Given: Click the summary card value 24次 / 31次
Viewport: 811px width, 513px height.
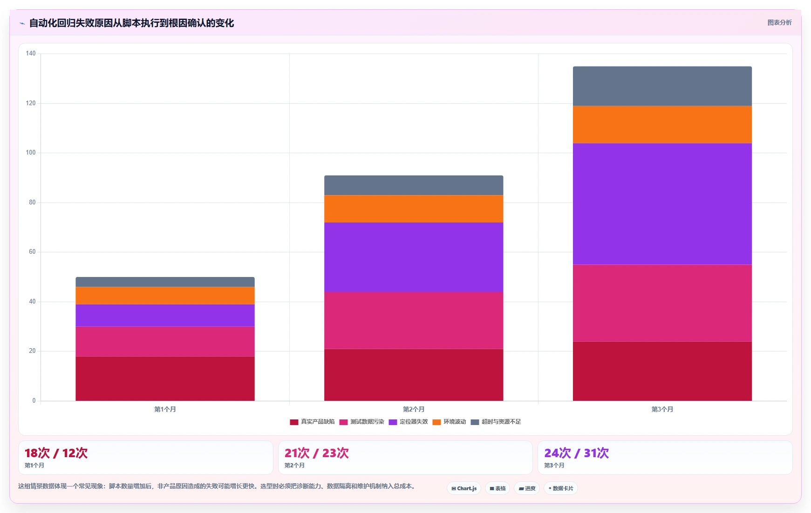Looking at the screenshot, I should pyautogui.click(x=577, y=453).
